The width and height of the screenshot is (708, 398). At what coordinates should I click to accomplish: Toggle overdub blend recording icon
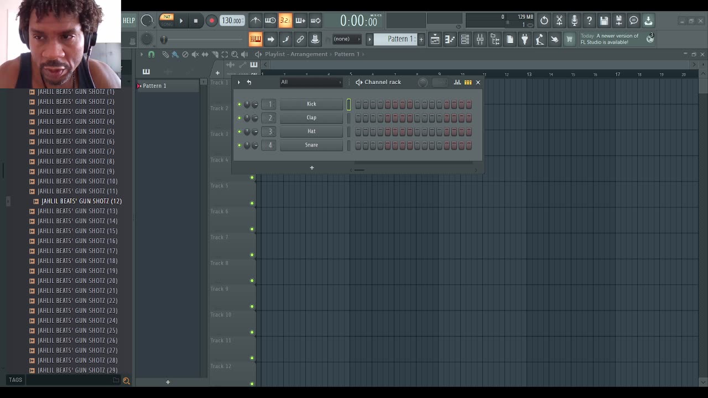point(300,21)
